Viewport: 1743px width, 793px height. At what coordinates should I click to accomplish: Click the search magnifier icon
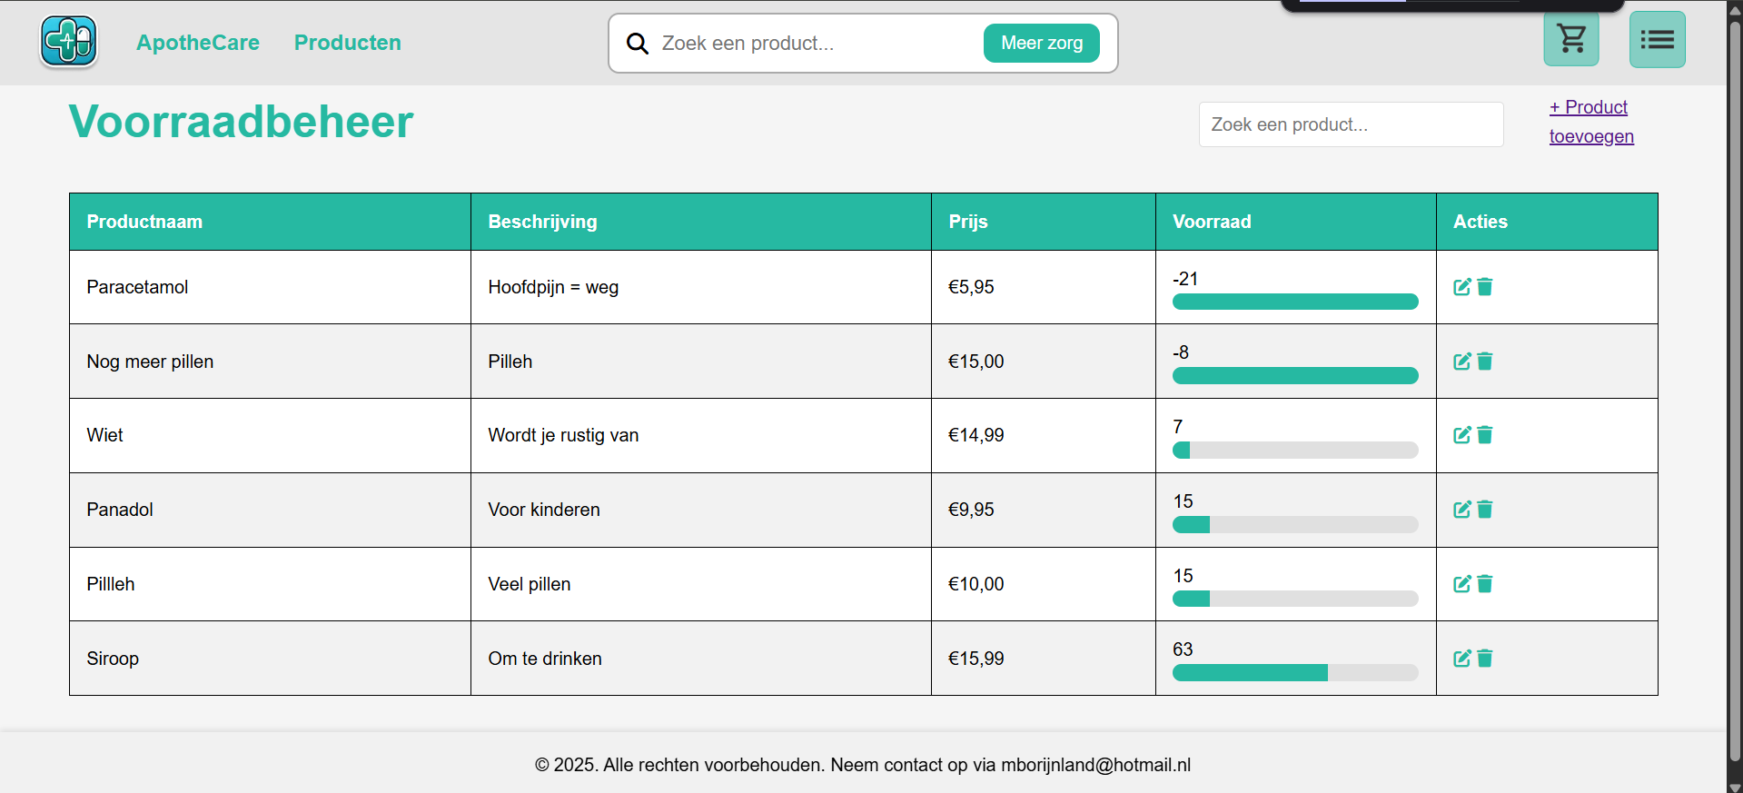(638, 44)
